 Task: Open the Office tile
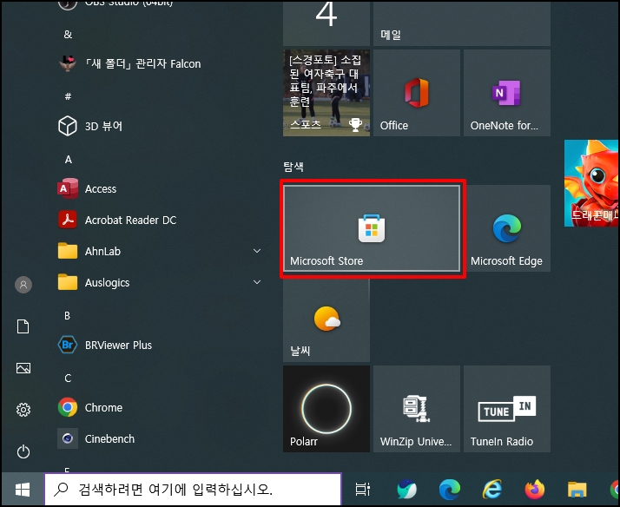416,93
